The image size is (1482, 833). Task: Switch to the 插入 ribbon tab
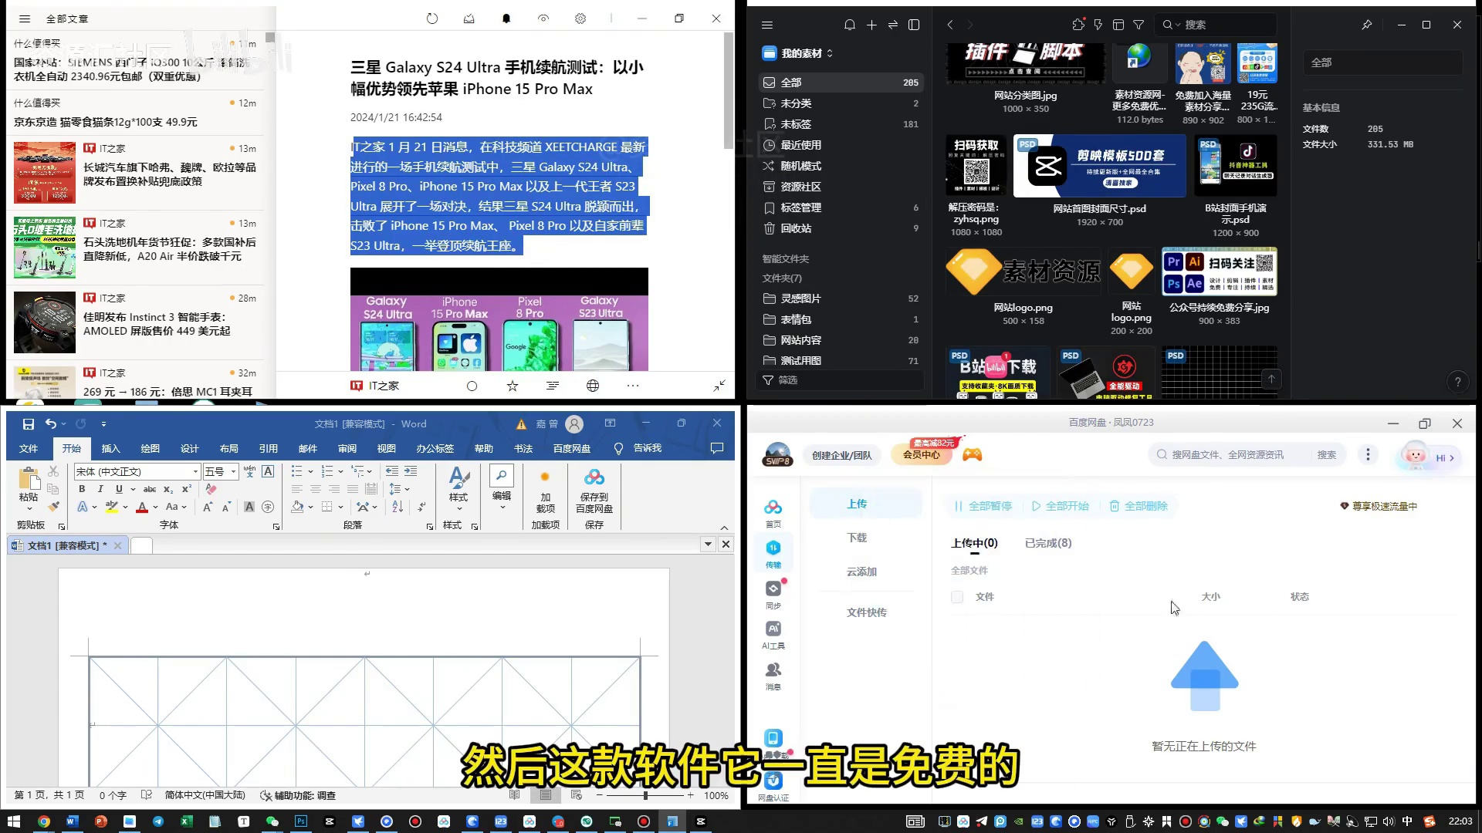(110, 448)
